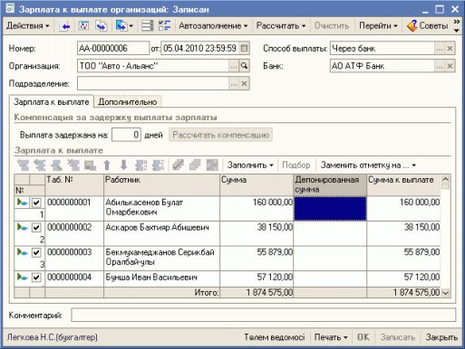Click the Очистить toolbar button
465x349 pixels.
tap(332, 26)
